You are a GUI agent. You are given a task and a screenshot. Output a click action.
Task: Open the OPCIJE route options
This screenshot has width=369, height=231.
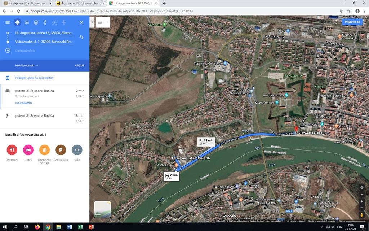pos(79,66)
